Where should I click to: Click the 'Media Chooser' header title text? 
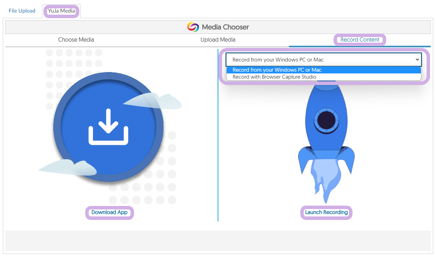[x=225, y=27]
